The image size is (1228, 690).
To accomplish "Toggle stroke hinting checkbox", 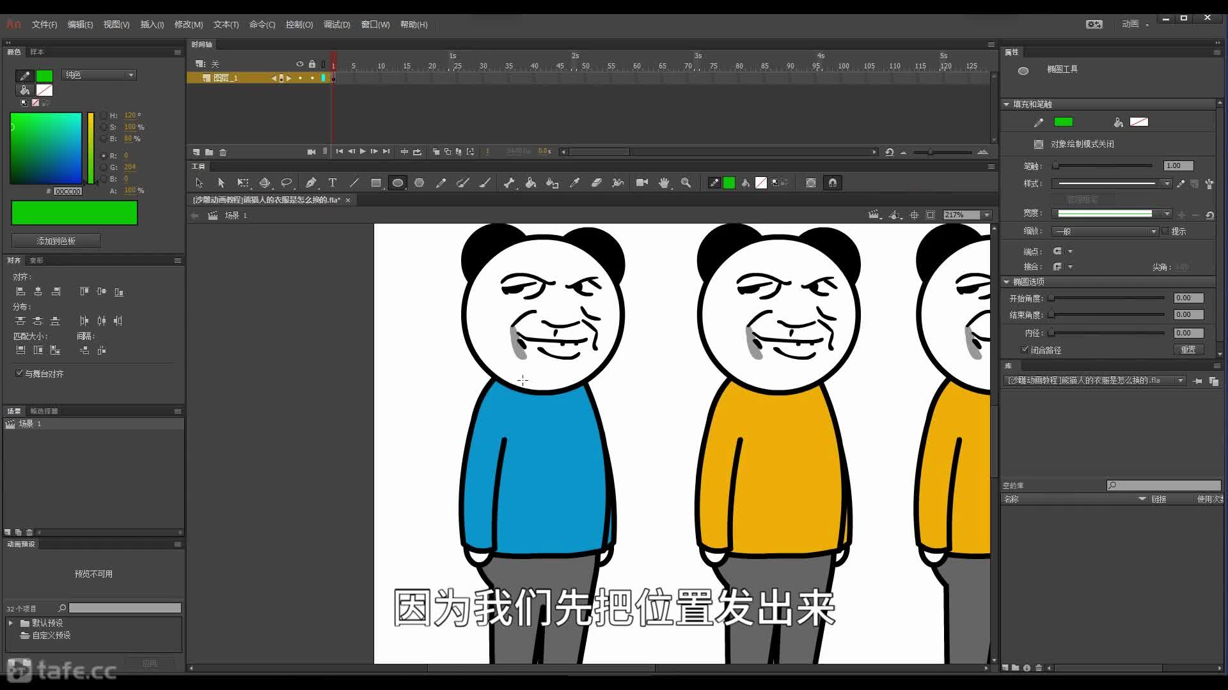I will [1165, 231].
